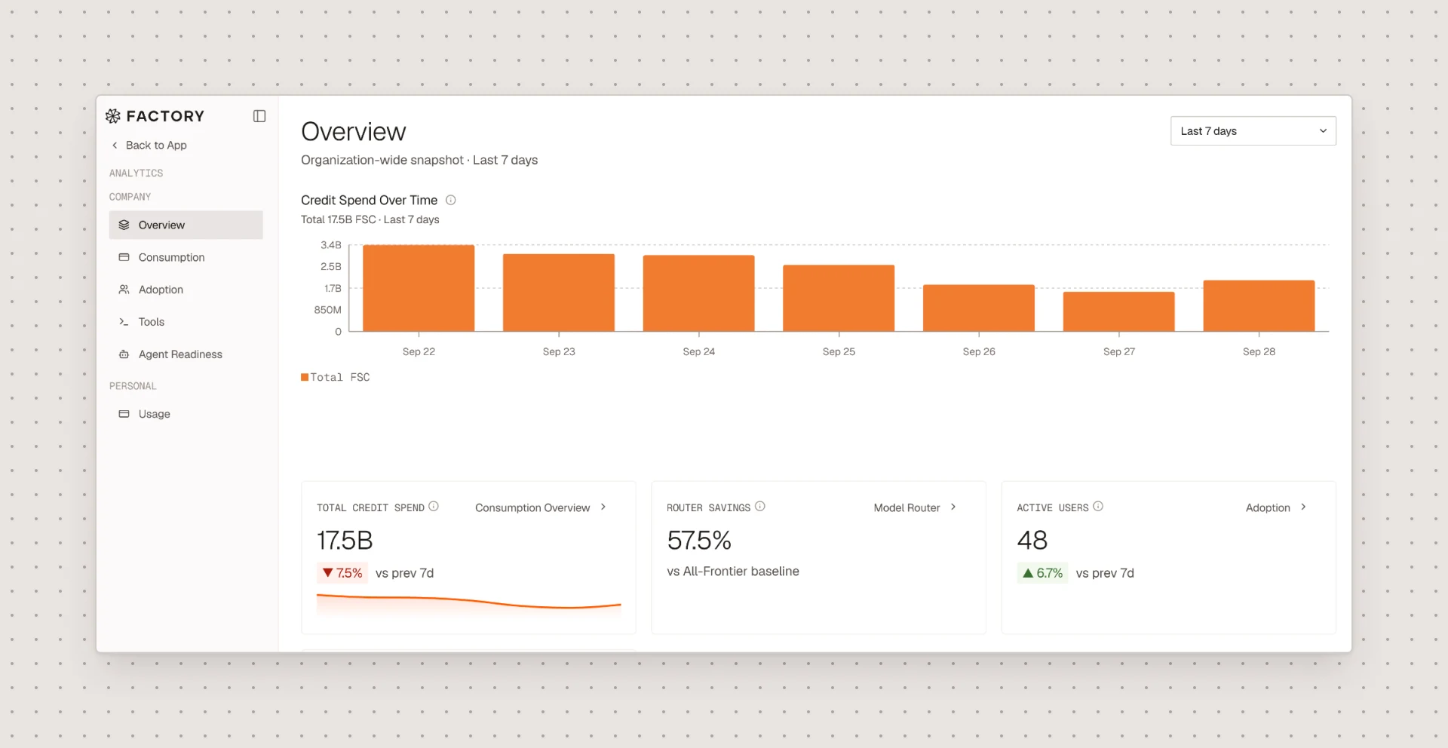
Task: Click the Back to App chevron arrow
Action: coord(115,146)
